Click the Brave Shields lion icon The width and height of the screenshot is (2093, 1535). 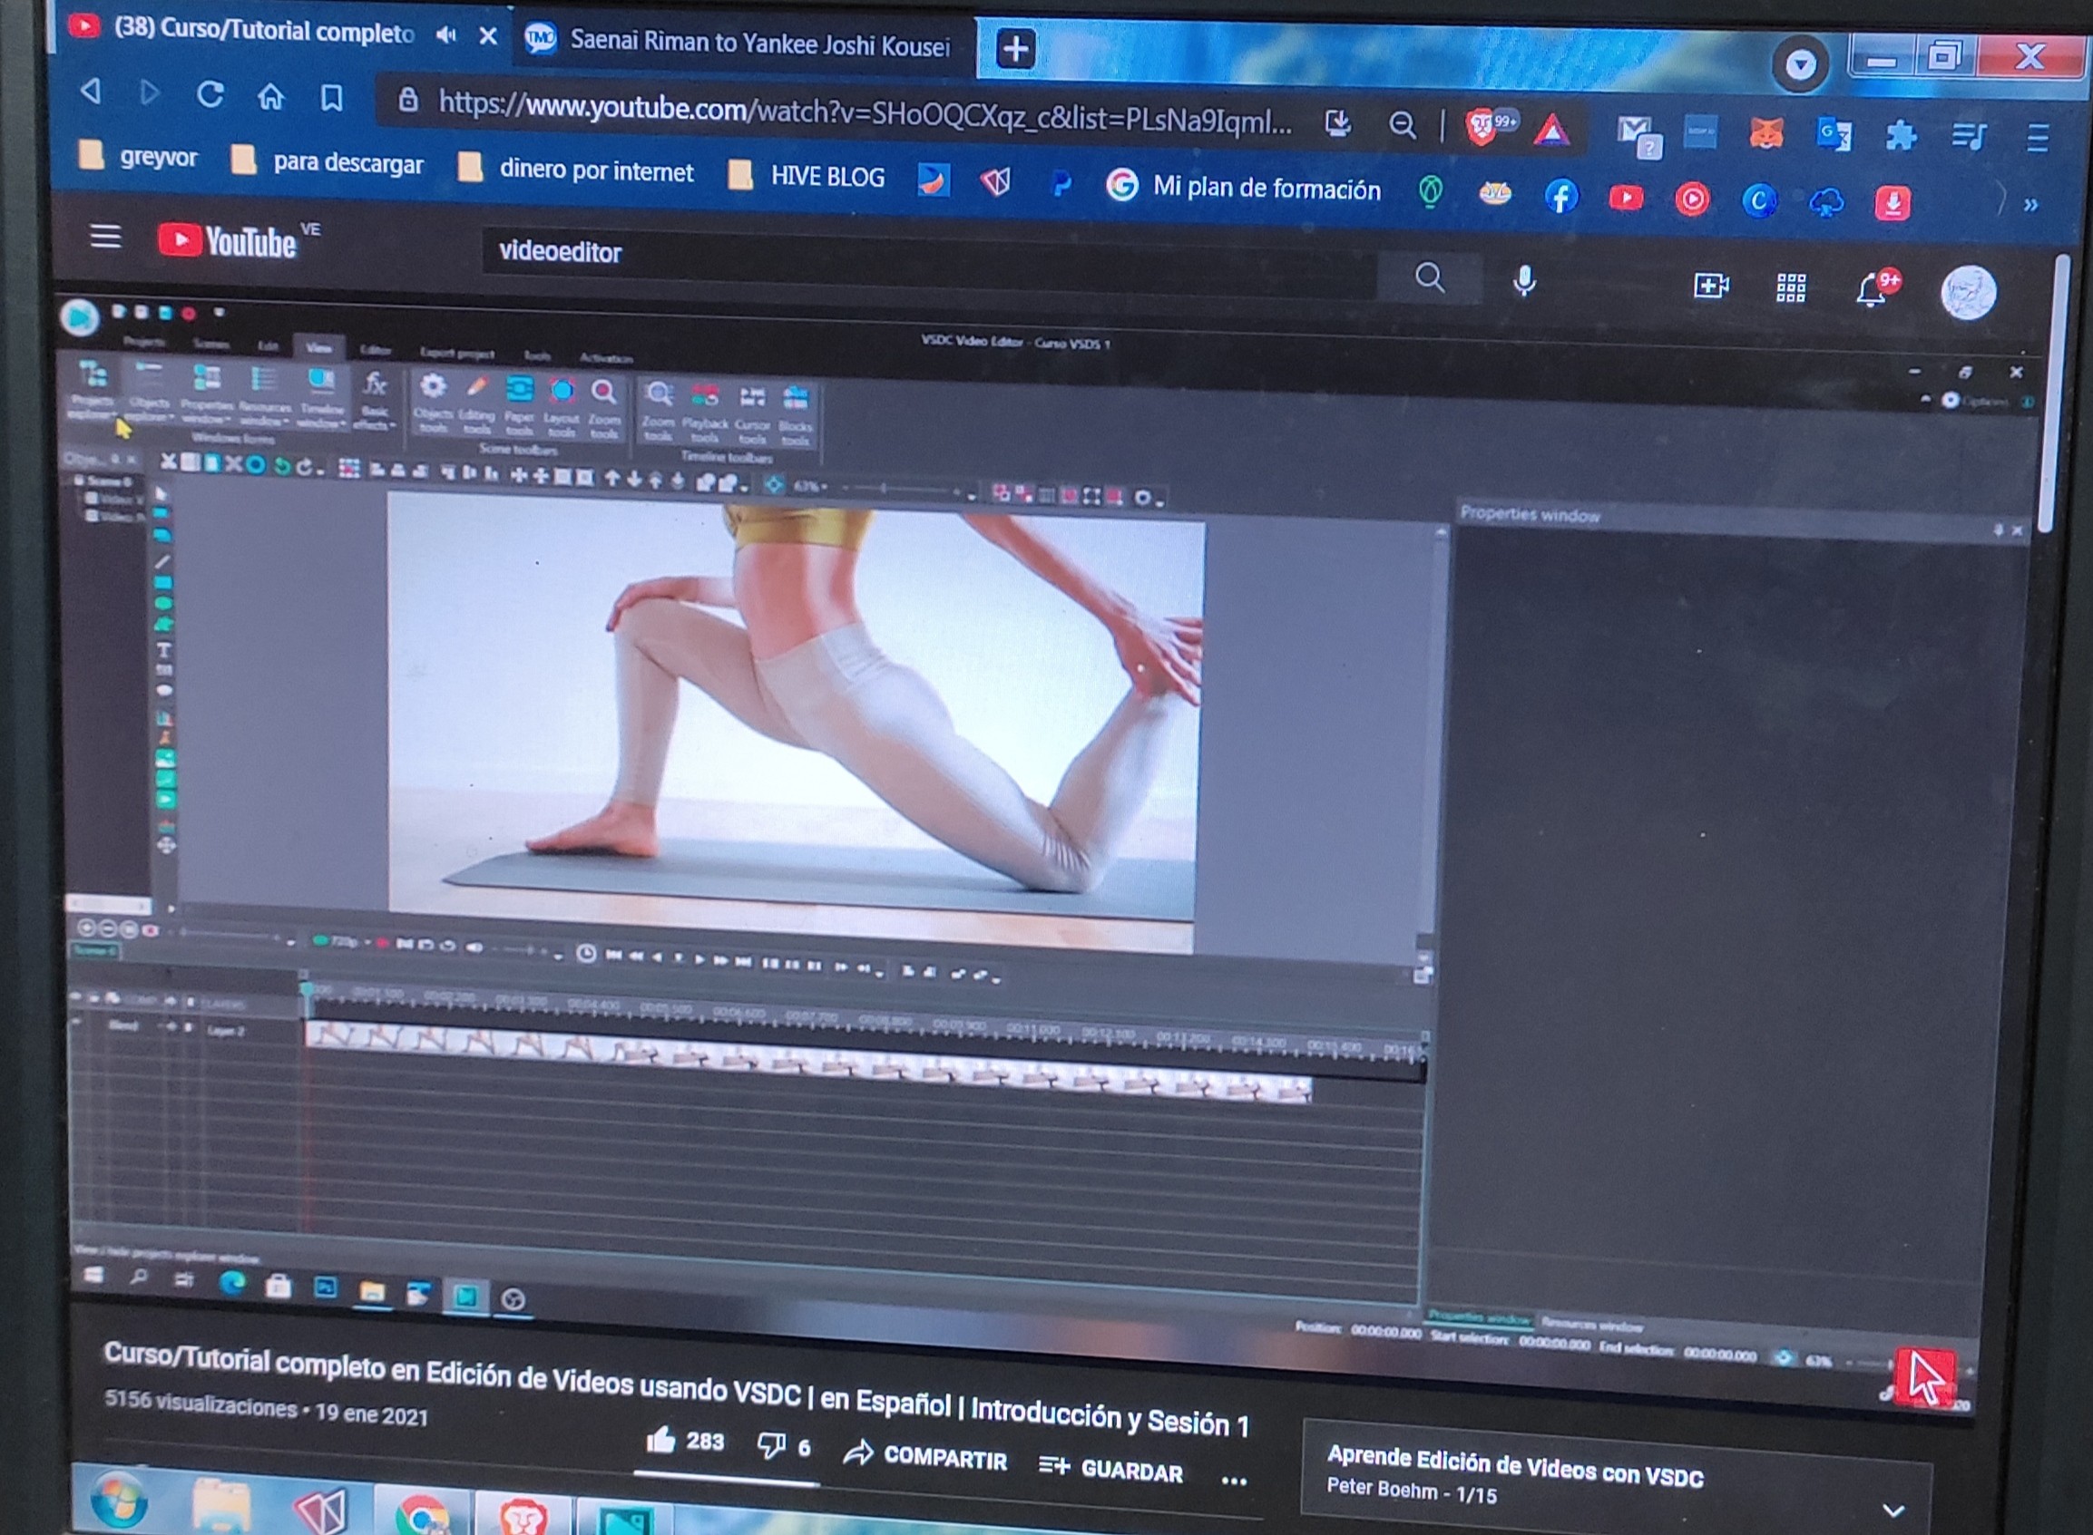pos(1482,125)
